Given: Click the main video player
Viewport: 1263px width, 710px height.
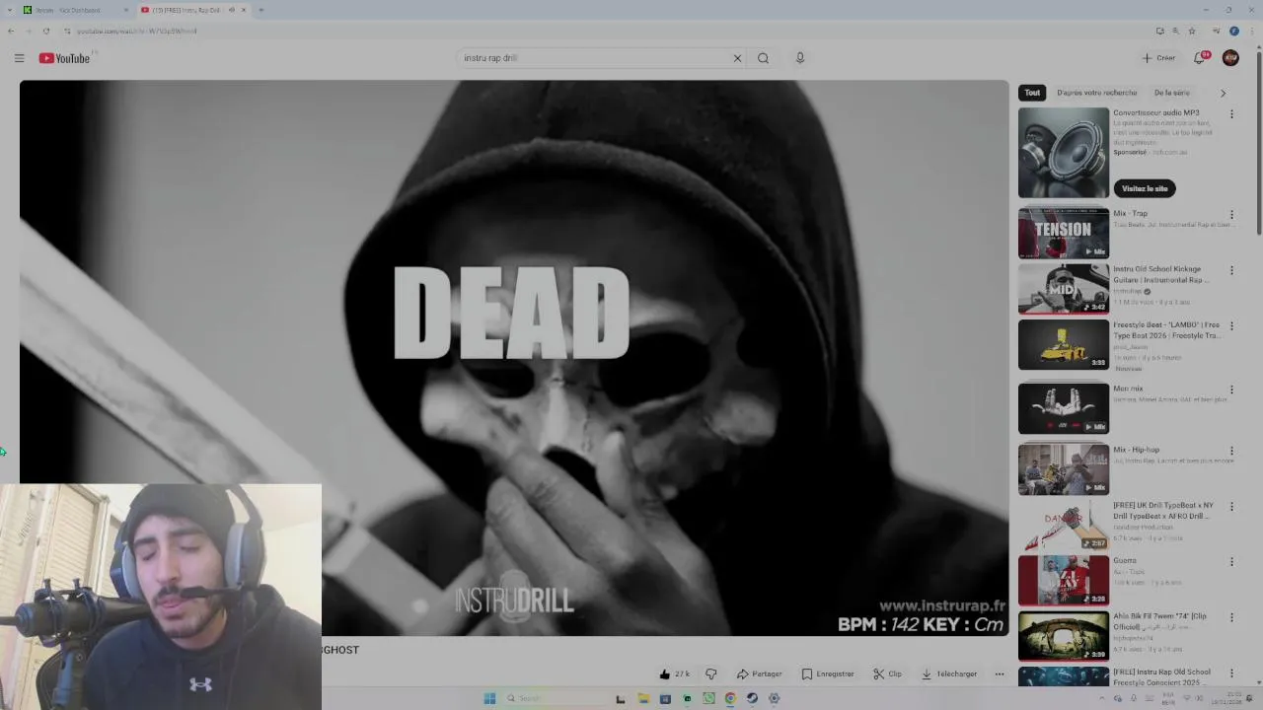Looking at the screenshot, I should coord(514,357).
